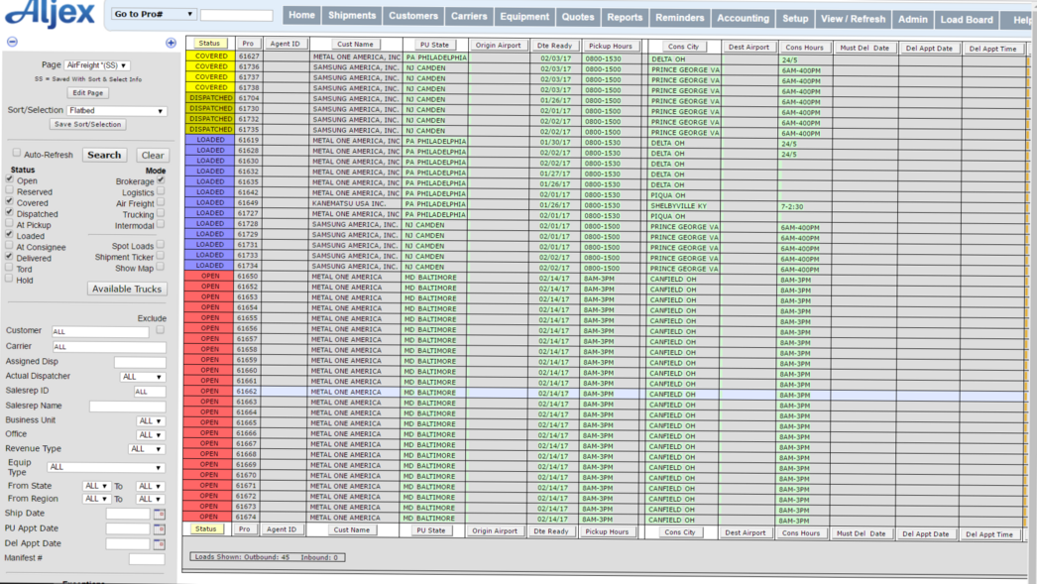This screenshot has height=584, width=1037.
Task: Click the Assigned Disp input field
Action: [x=140, y=362]
